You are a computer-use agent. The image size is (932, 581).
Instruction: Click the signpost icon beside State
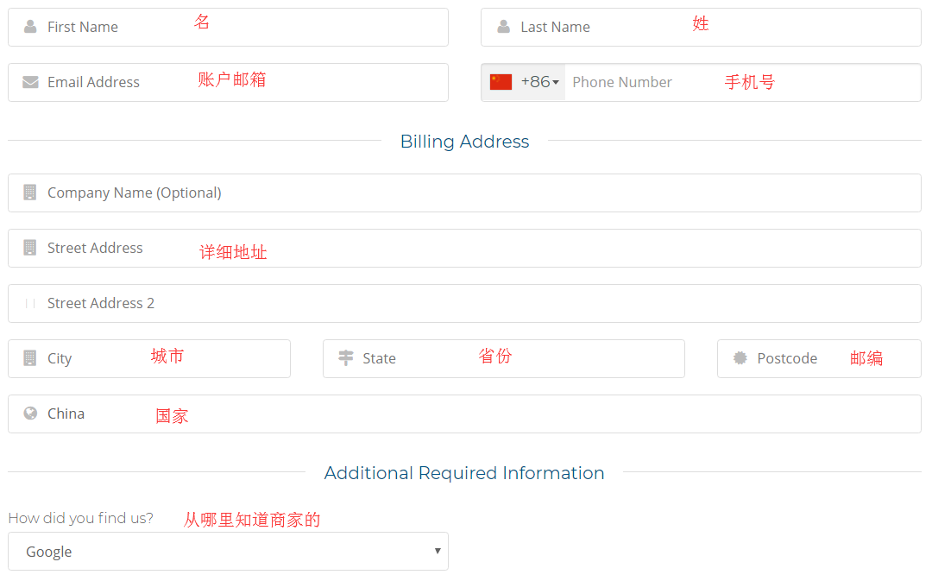345,358
